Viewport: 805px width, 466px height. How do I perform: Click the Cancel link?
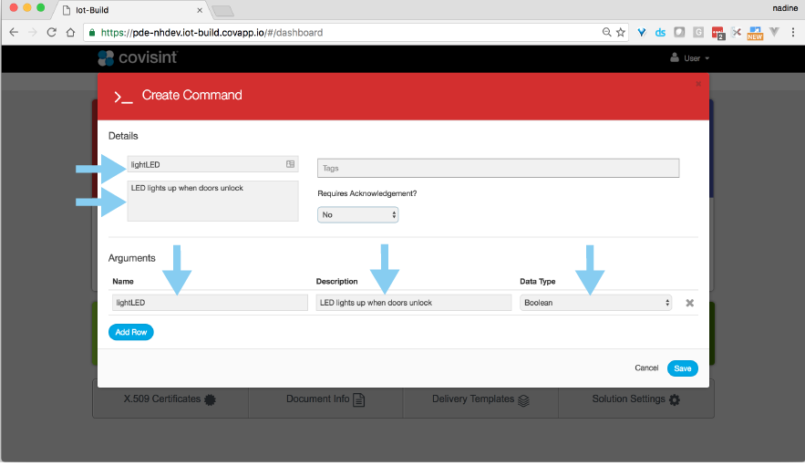coord(646,368)
